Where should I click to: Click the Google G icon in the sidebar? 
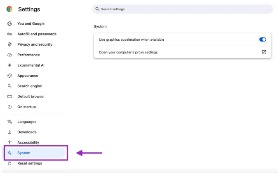(x=9, y=23)
